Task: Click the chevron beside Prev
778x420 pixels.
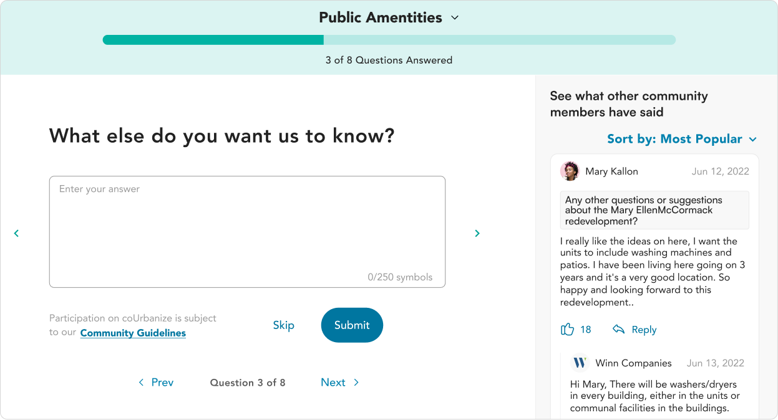Action: pos(141,383)
